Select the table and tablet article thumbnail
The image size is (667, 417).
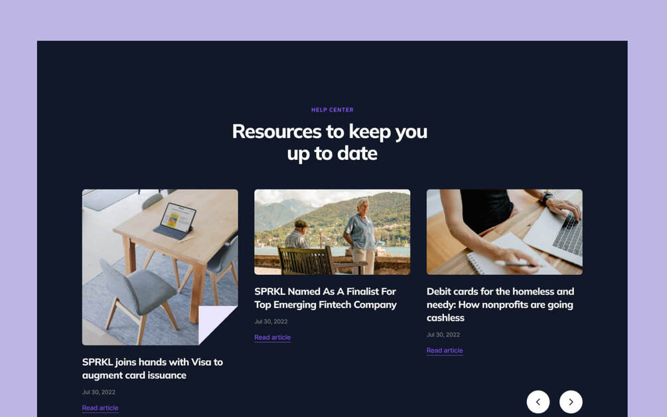click(160, 267)
